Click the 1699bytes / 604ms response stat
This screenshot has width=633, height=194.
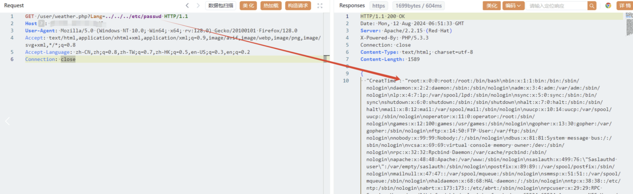tap(418, 6)
